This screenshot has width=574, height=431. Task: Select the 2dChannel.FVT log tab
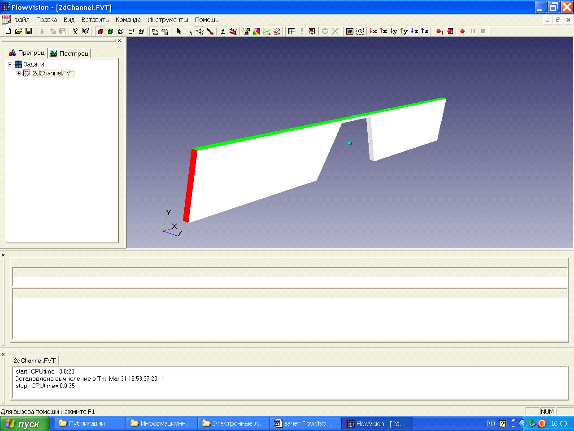pyautogui.click(x=35, y=361)
